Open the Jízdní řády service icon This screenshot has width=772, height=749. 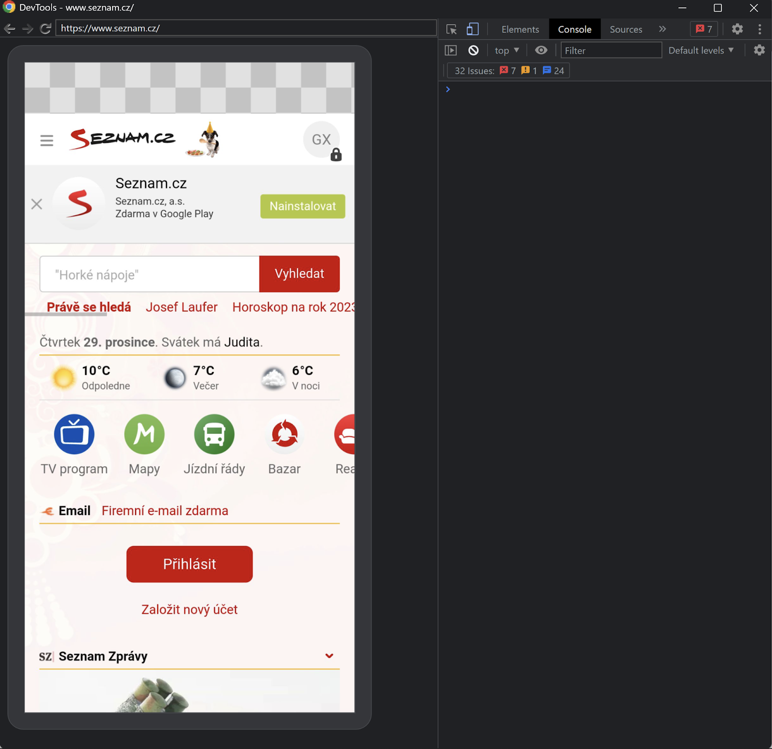tap(214, 434)
